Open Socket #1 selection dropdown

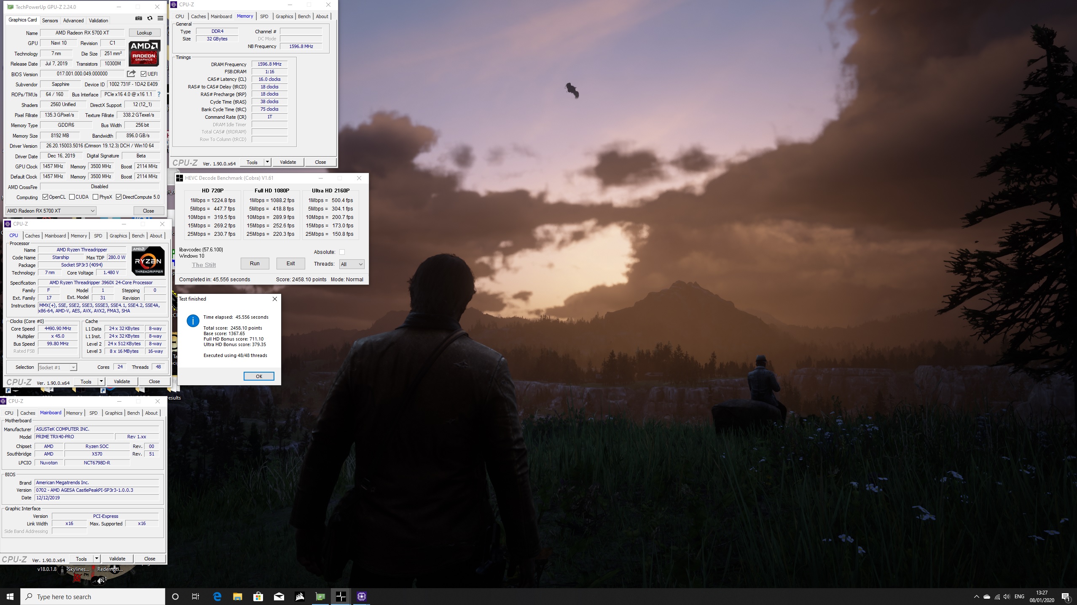pyautogui.click(x=57, y=367)
